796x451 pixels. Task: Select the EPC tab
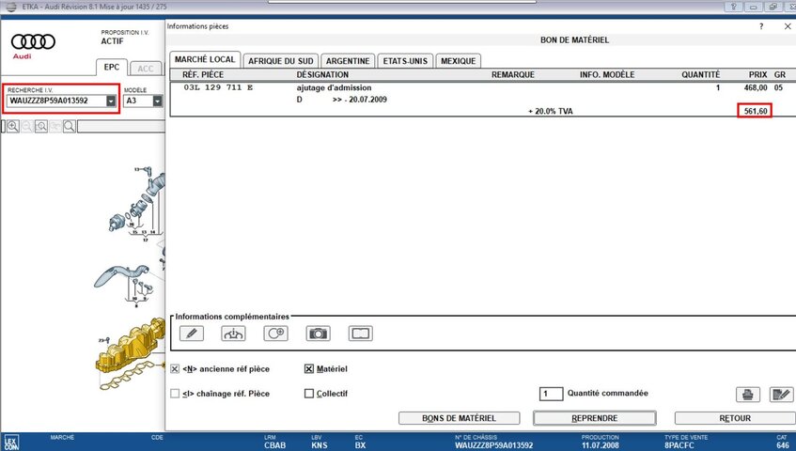click(x=112, y=67)
